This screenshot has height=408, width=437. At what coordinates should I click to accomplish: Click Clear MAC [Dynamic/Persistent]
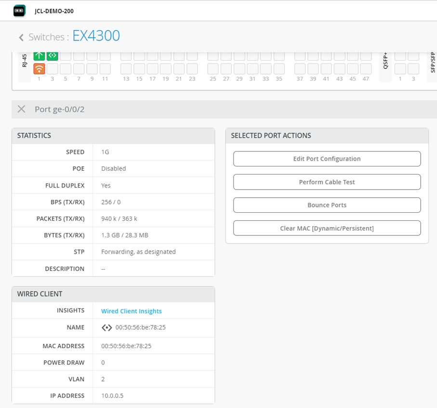(327, 228)
